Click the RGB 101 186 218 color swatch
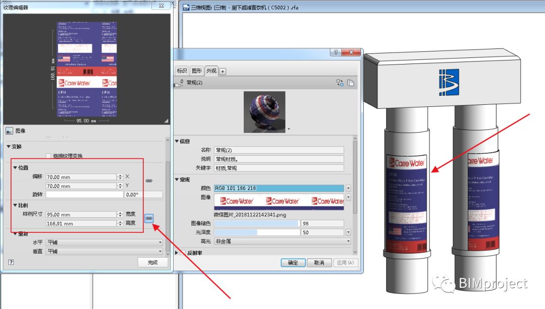Viewport: 545px width, 309px height. coord(279,188)
